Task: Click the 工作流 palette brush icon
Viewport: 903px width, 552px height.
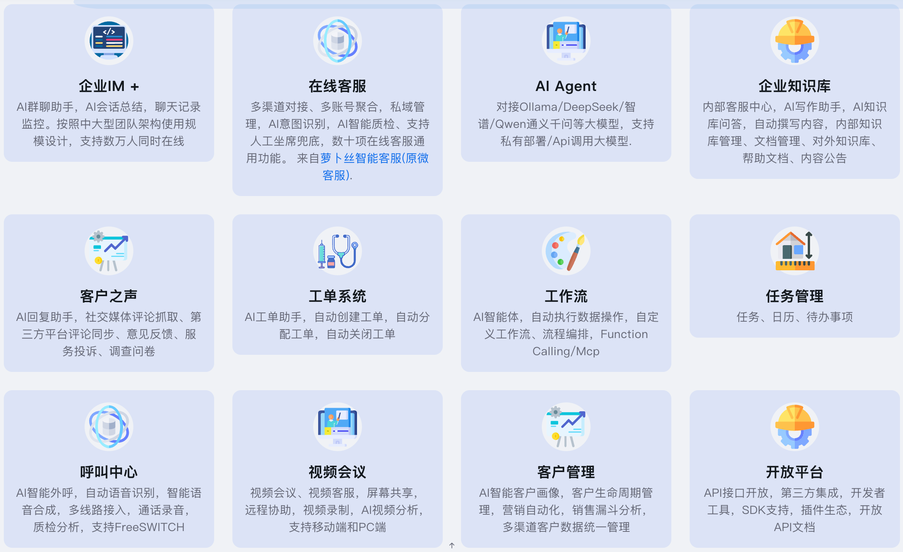Action: [565, 251]
